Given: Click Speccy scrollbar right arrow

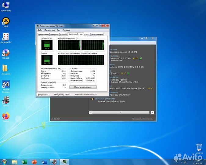Looking at the screenshot, I should pyautogui.click(x=152, y=112).
